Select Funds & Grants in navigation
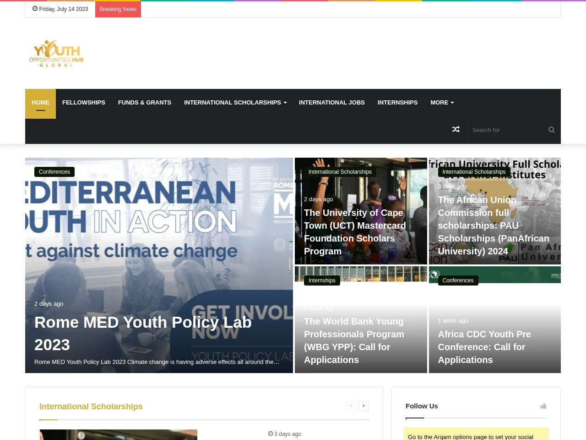This screenshot has height=440, width=586. coord(145,103)
